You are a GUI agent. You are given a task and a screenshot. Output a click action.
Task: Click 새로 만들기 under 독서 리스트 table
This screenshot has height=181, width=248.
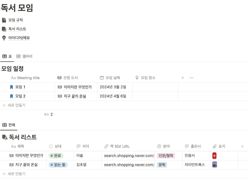(14, 174)
